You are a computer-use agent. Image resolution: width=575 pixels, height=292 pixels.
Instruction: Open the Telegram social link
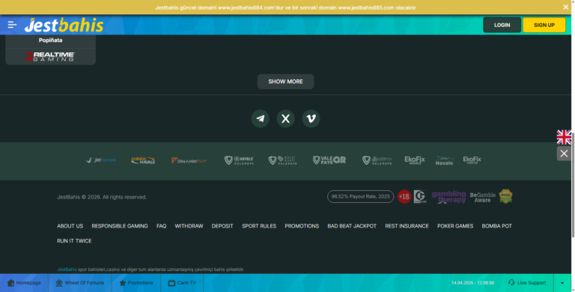click(x=261, y=118)
